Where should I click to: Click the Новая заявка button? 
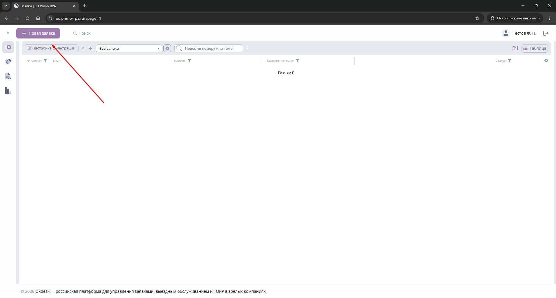click(x=38, y=33)
